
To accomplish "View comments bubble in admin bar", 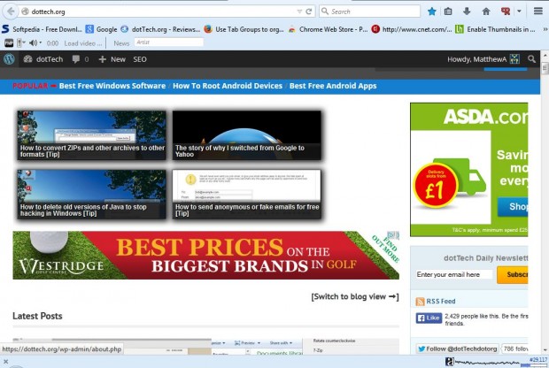I will tap(81, 59).
